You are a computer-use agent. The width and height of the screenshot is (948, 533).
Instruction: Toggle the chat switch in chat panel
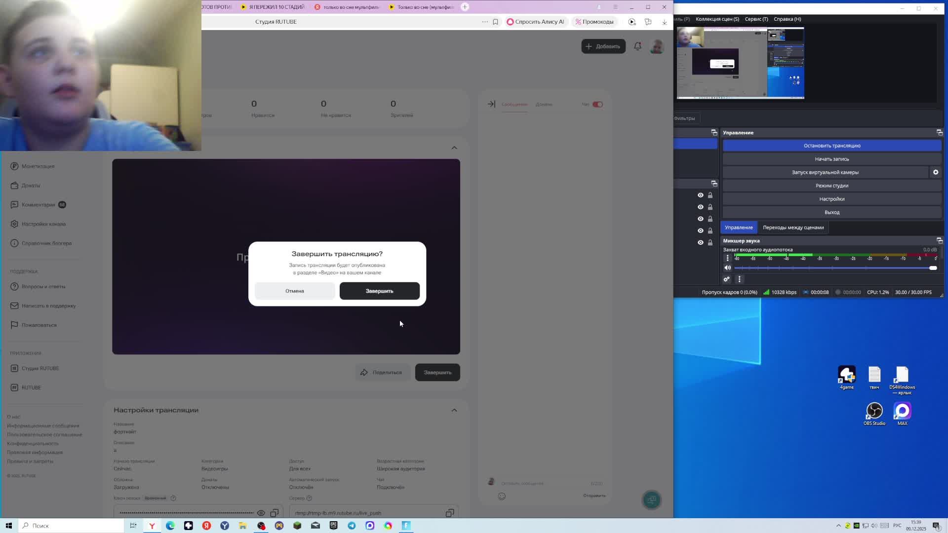597,105
